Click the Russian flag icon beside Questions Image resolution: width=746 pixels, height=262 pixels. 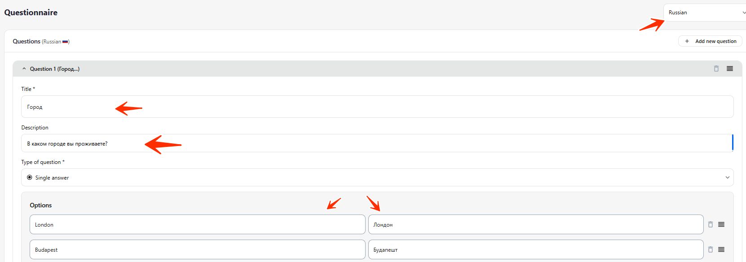click(65, 42)
